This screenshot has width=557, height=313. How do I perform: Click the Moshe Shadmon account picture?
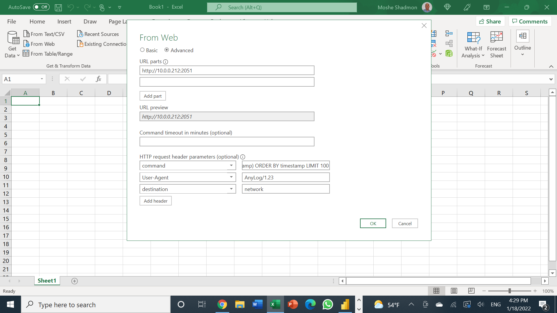pyautogui.click(x=427, y=7)
